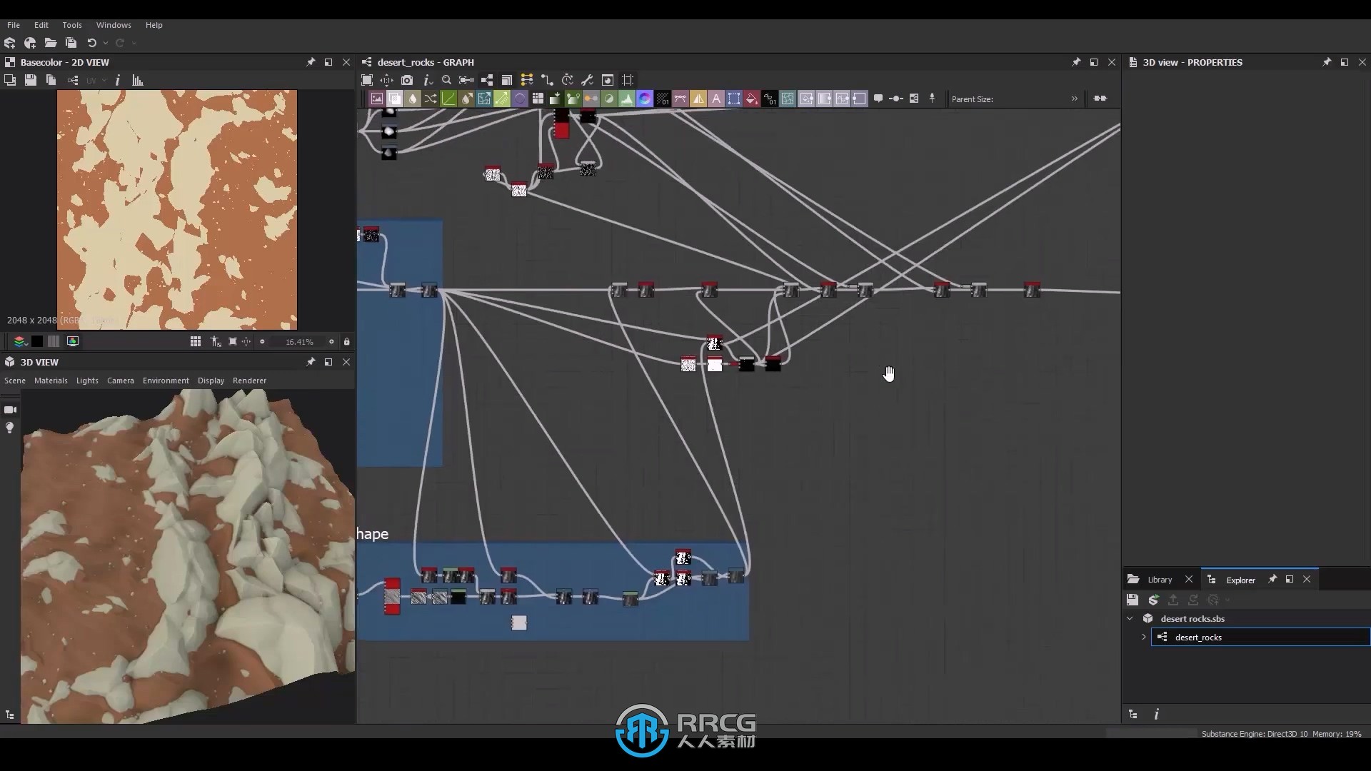This screenshot has width=1371, height=771.
Task: Copy the 2D view image to clipboard
Action: (x=51, y=80)
